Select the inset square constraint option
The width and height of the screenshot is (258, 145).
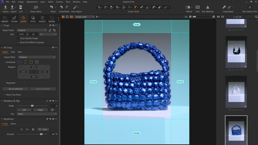37,62
